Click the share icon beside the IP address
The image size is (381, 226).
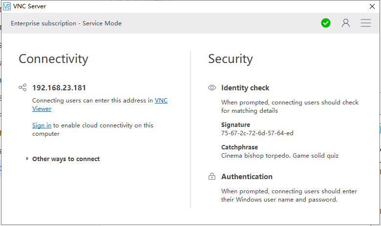pos(22,87)
